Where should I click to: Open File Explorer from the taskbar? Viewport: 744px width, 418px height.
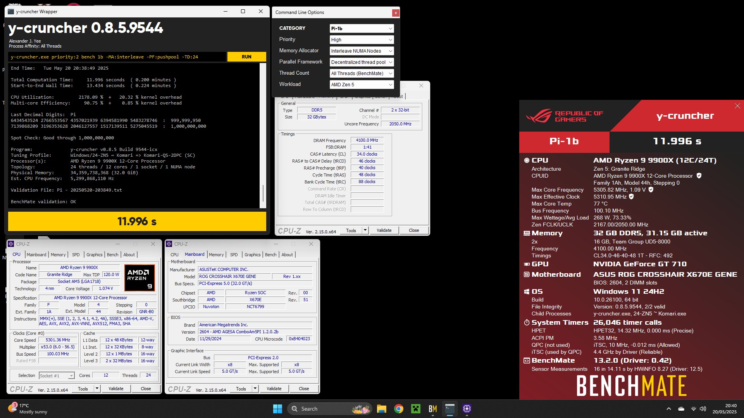coord(382,409)
